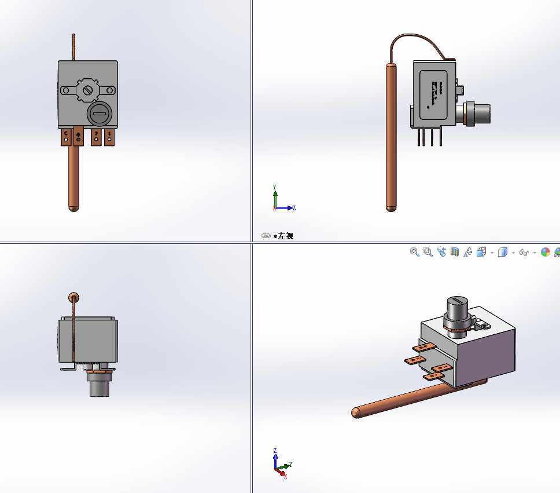Screen dimensions: 560x493
Task: Select the Zoom to Area tool
Action: (x=428, y=252)
